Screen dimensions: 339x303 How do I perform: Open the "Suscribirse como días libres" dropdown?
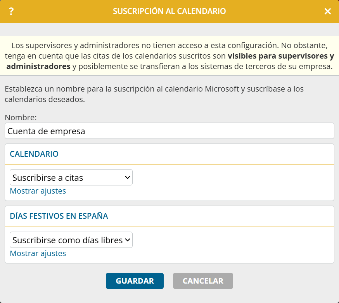pyautogui.click(x=71, y=240)
